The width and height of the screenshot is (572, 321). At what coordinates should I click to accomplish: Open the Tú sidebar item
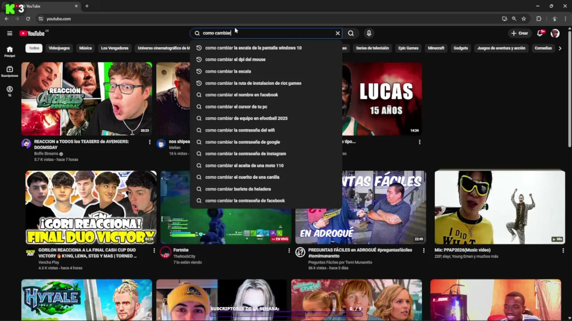pos(9,91)
